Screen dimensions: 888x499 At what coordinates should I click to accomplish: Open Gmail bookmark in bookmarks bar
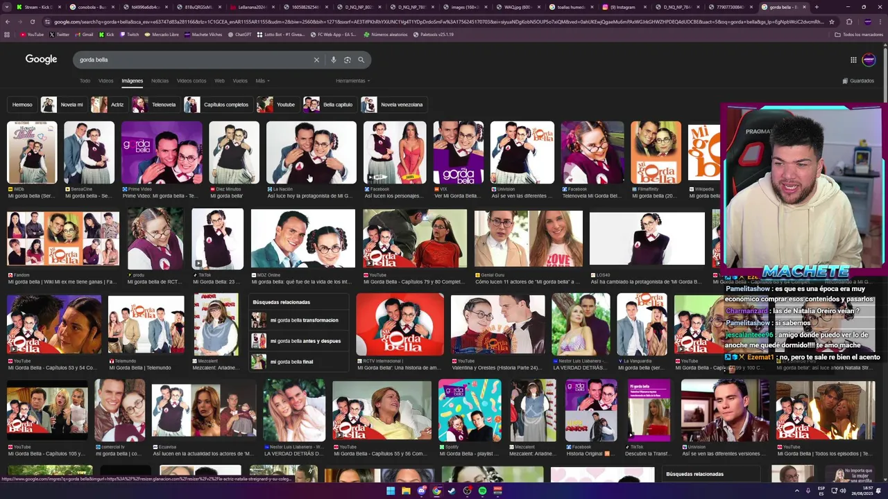pyautogui.click(x=84, y=34)
